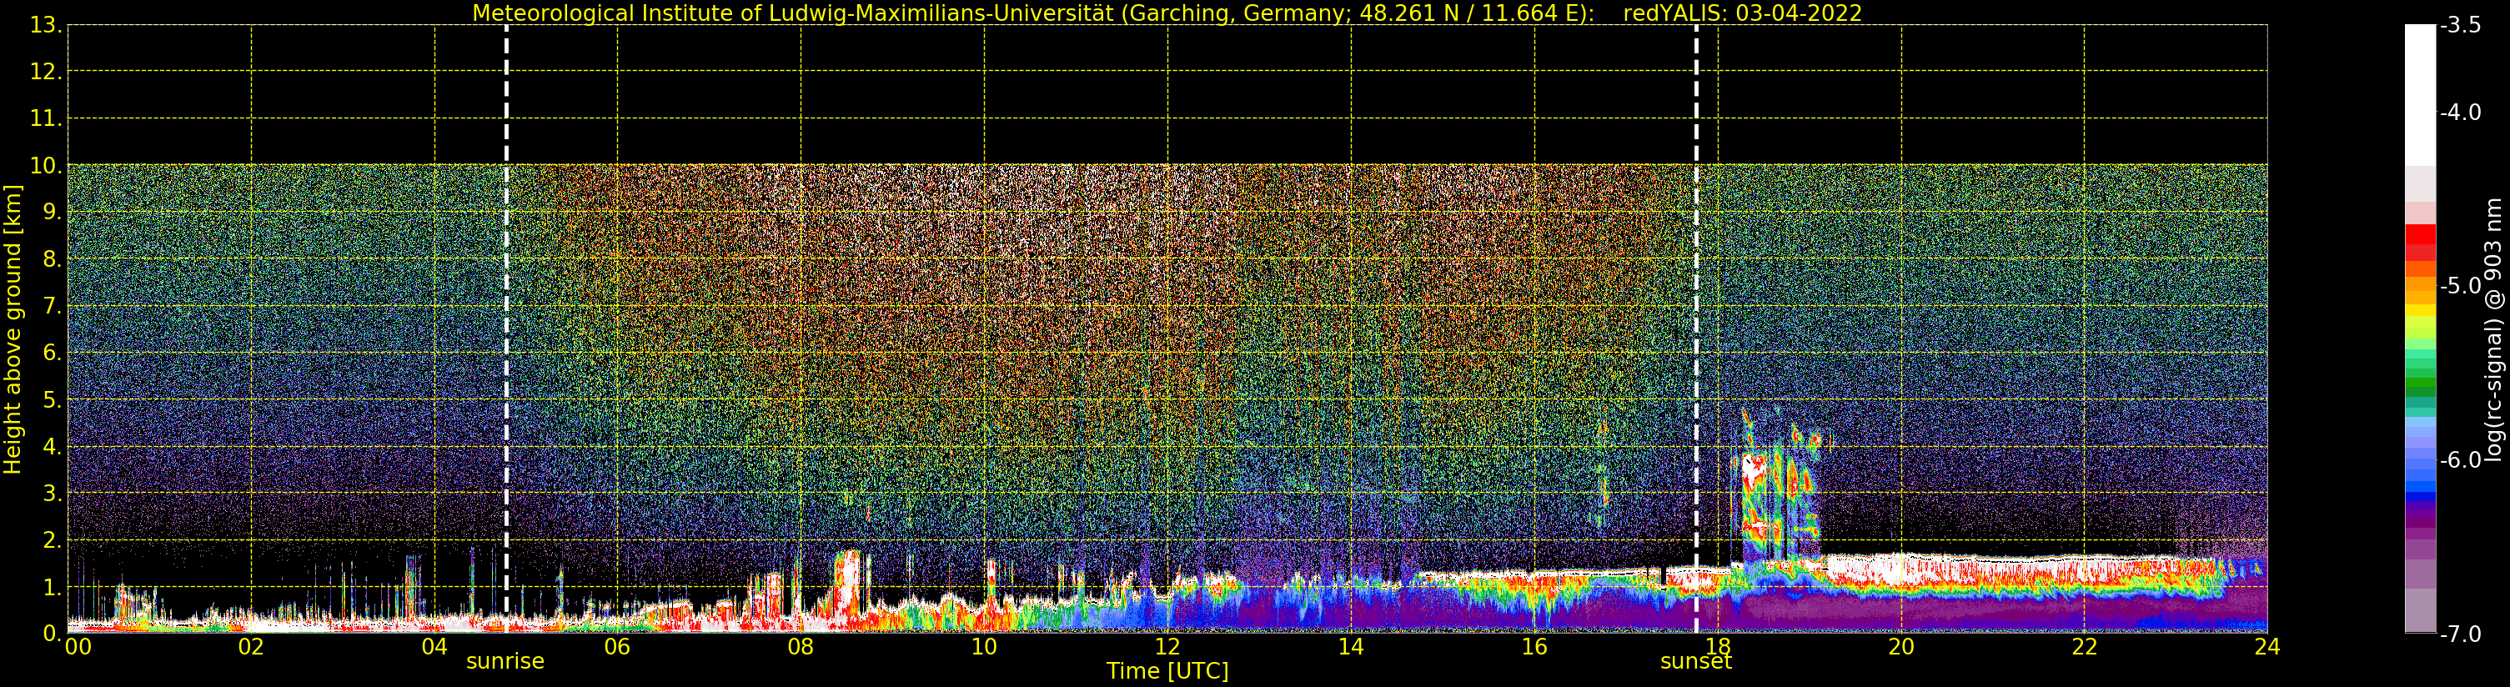Screen dimensions: 2510x687
Task: Click time axis tick label 06
Action: click(618, 646)
